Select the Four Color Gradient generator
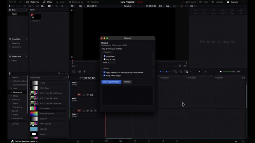 pos(48,114)
